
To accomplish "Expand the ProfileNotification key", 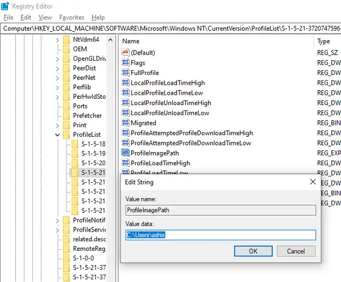I will click(57, 221).
